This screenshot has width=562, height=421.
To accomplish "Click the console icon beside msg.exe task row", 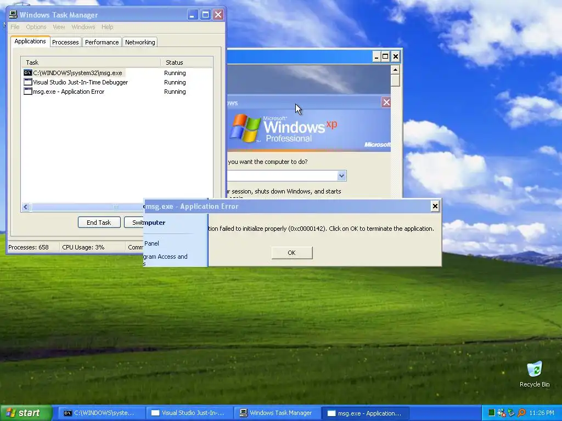I will (x=27, y=73).
